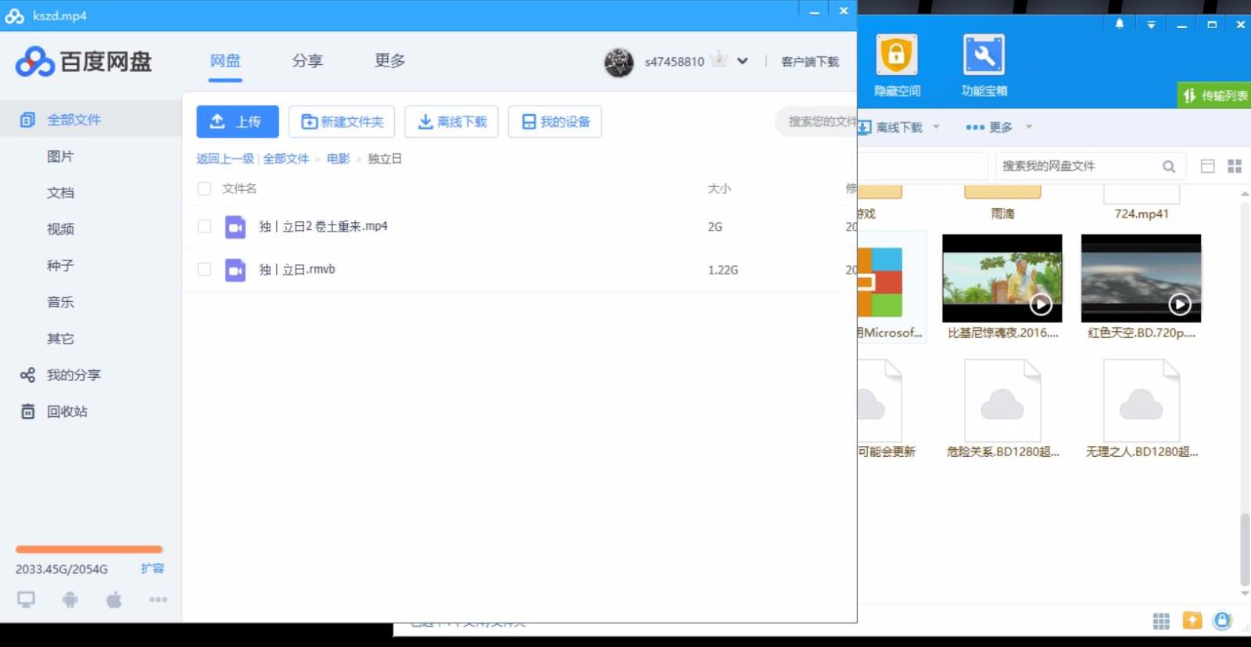Expand the account dropdown arrow
The width and height of the screenshot is (1251, 647).
coord(743,61)
